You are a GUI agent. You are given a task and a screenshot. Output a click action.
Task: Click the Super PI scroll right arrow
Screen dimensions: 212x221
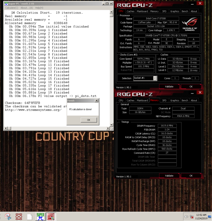click(108, 128)
